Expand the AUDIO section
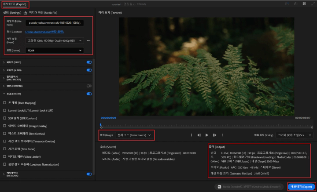The height and width of the screenshot is (192, 317). coord(4,70)
